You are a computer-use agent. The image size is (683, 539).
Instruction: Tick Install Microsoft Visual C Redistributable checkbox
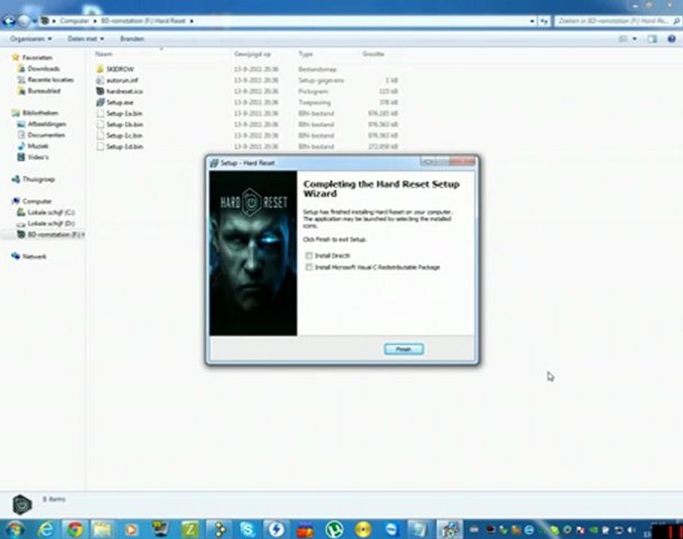pos(309,267)
